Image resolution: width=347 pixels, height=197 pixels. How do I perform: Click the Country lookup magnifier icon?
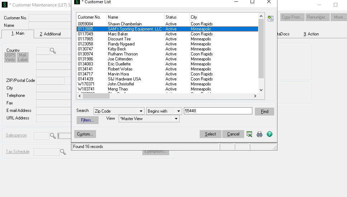click(53, 51)
